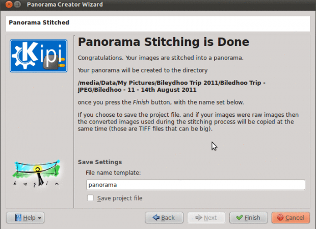Open the Help button dropdown arrow
The width and height of the screenshot is (316, 229).
click(40, 218)
